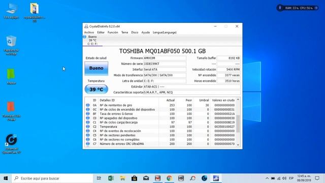Select row 'Nº de reintentos de giro'
The height and width of the screenshot is (183, 325).
point(160,105)
